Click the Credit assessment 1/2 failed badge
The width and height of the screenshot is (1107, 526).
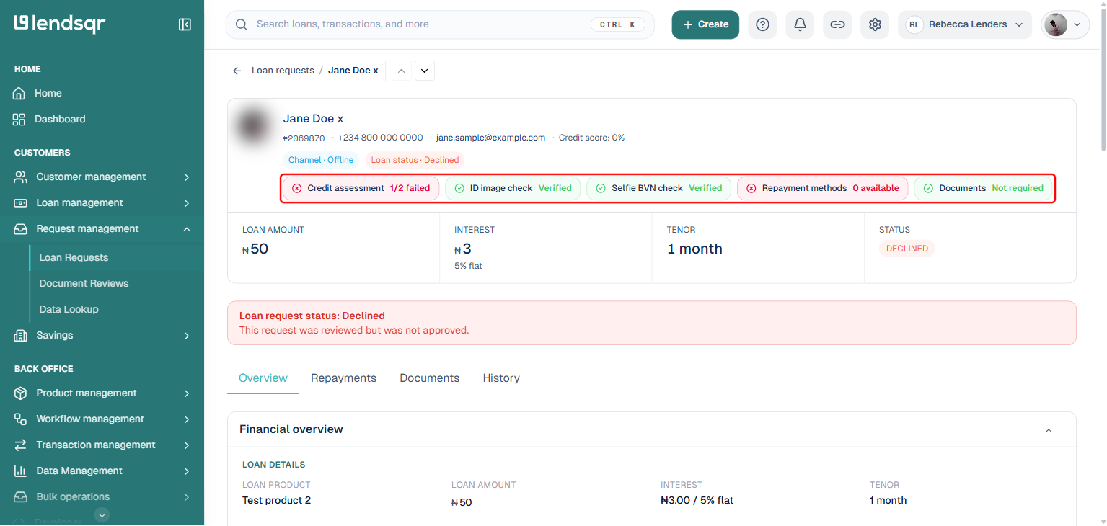[361, 188]
